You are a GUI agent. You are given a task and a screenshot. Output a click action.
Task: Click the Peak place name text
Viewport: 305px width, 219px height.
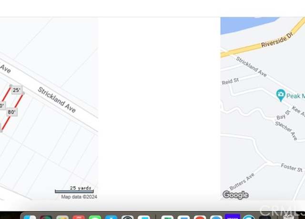(x=294, y=96)
